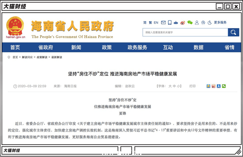
Task: Switch to simplified Chinese 简
Action: (145, 23)
